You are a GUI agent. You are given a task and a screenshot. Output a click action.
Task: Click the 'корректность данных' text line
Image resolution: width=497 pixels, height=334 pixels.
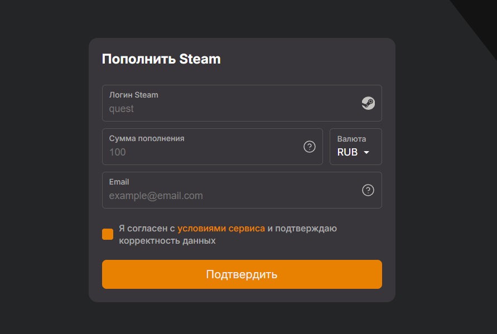(x=167, y=241)
